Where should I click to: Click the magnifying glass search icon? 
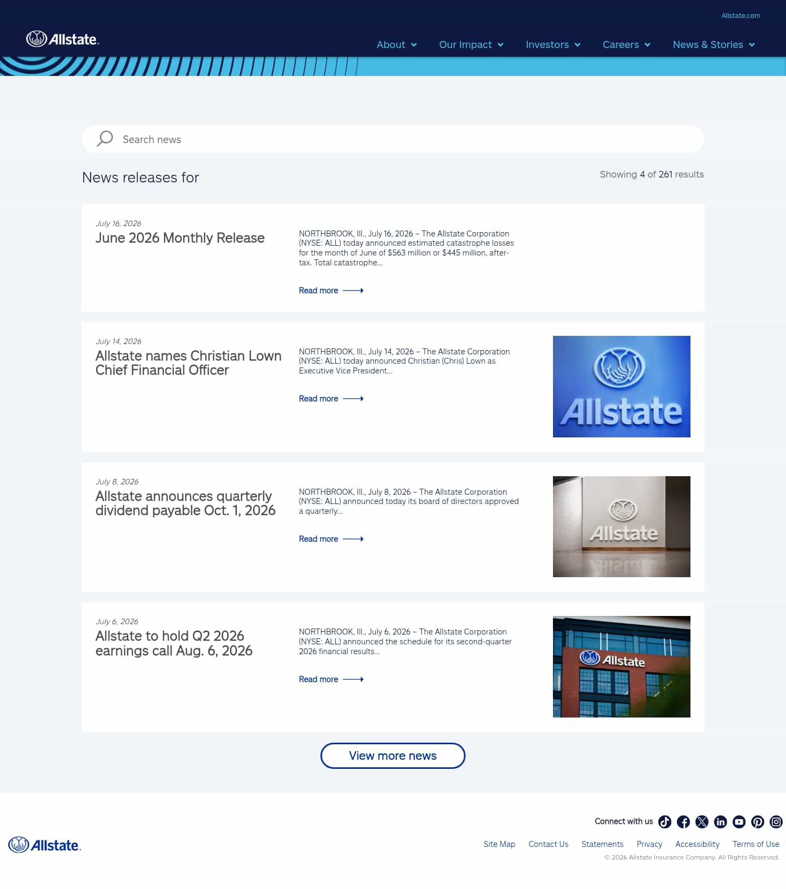pyautogui.click(x=105, y=139)
